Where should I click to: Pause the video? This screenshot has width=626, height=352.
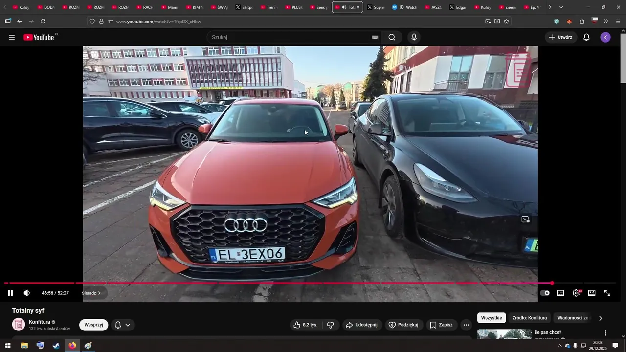point(10,293)
